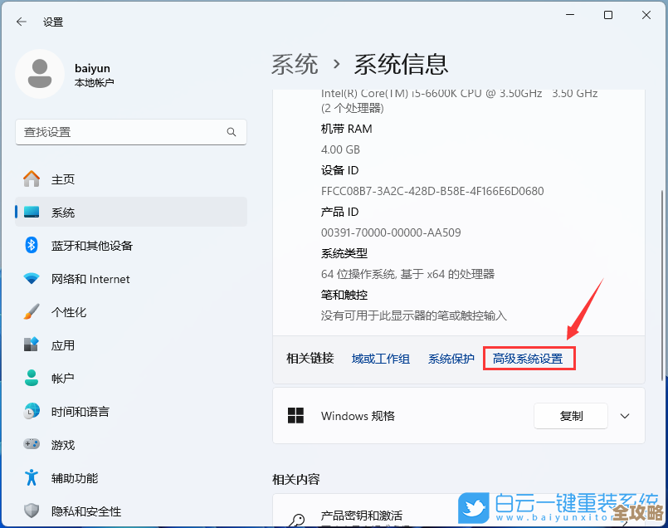Open 高级系统设置 link
668x528 pixels.
click(529, 358)
